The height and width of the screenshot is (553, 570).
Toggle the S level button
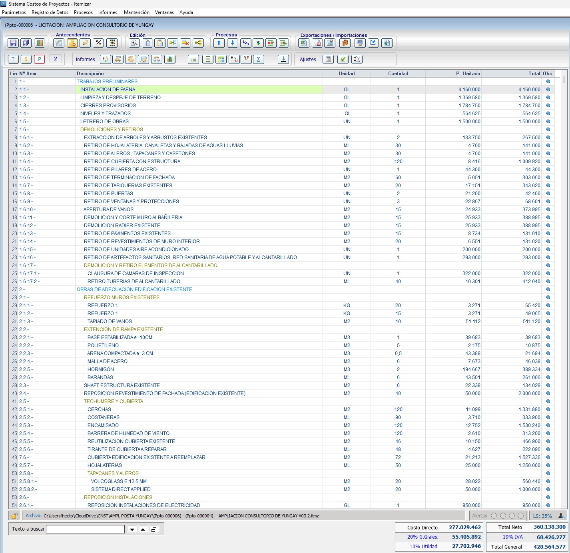click(x=26, y=59)
